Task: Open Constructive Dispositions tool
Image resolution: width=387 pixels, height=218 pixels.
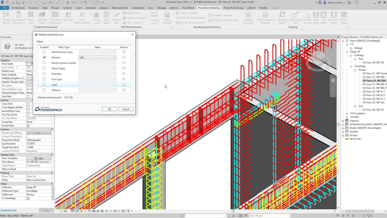Action: pos(18,18)
